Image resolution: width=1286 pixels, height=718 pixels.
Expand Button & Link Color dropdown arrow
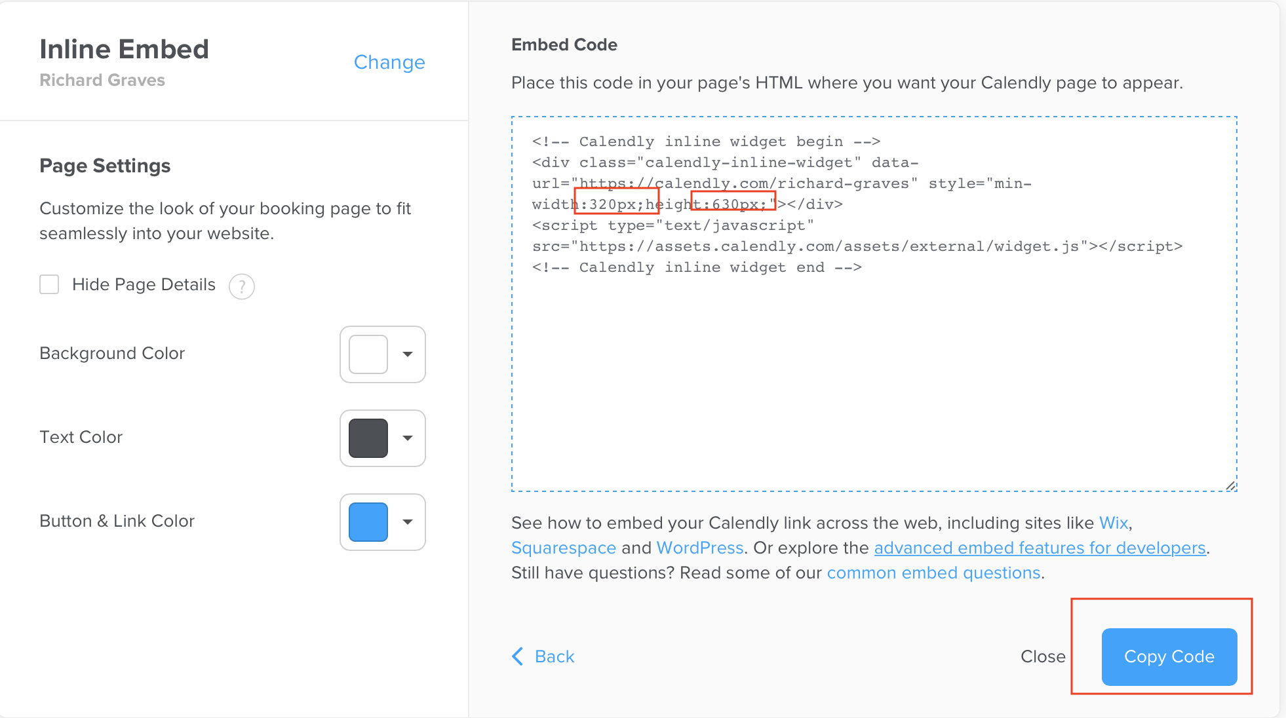tap(407, 522)
